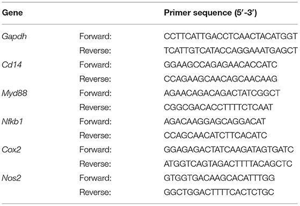The width and height of the screenshot is (300, 206).
Task: Click the Nos2 forward sequence GTGGTGACAAGCACATTTGG
Action: pos(219,178)
